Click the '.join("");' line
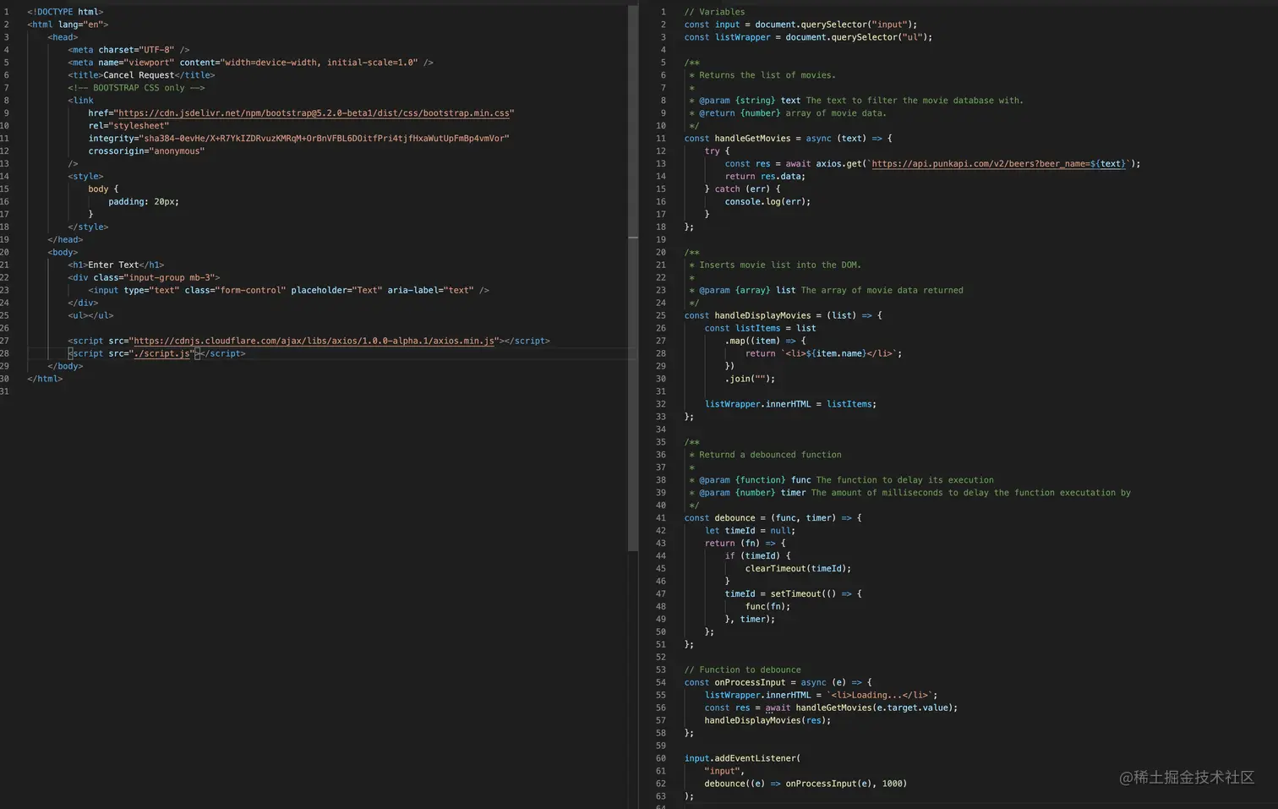This screenshot has width=1278, height=809. (750, 379)
